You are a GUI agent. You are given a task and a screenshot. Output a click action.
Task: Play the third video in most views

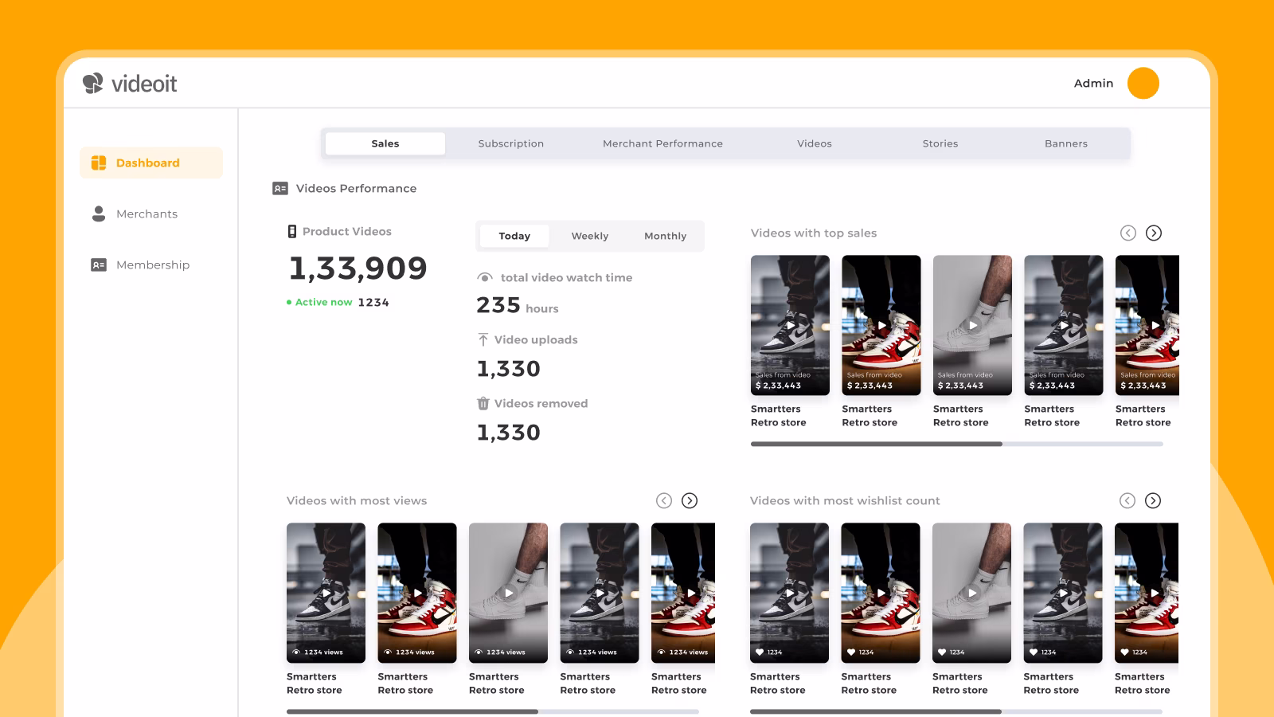[509, 593]
